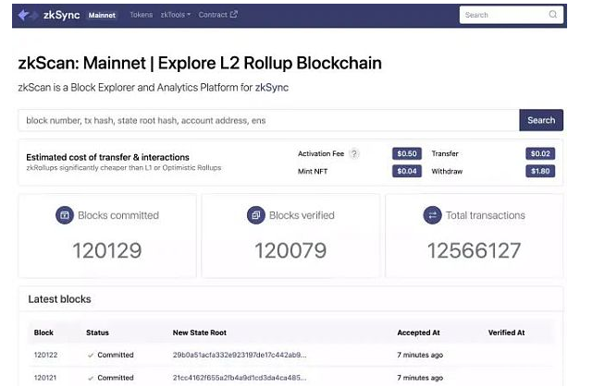
Task: Focus the block number, tx hash search box
Action: pyautogui.click(x=268, y=120)
